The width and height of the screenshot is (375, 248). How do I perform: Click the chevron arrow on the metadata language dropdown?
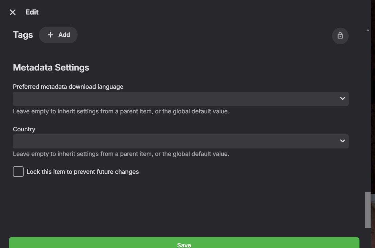click(x=343, y=99)
